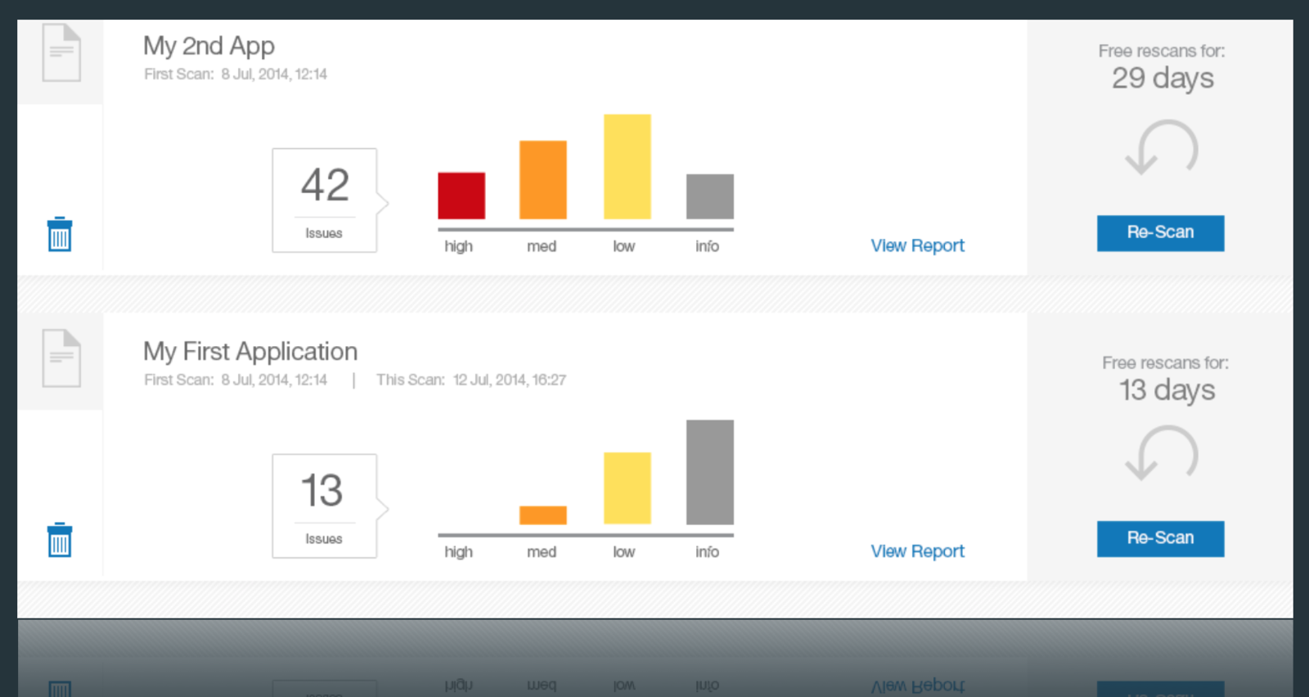Delete My First Application with trash icon
Image resolution: width=1309 pixels, height=697 pixels.
click(60, 540)
